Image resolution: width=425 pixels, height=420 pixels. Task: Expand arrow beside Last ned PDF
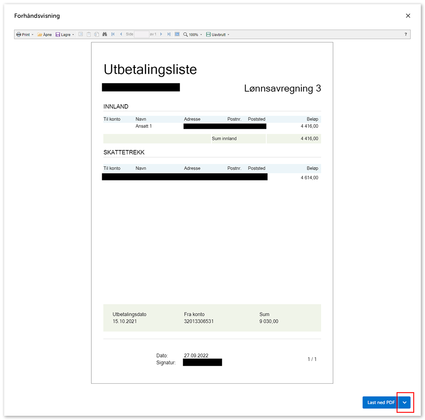(405, 402)
